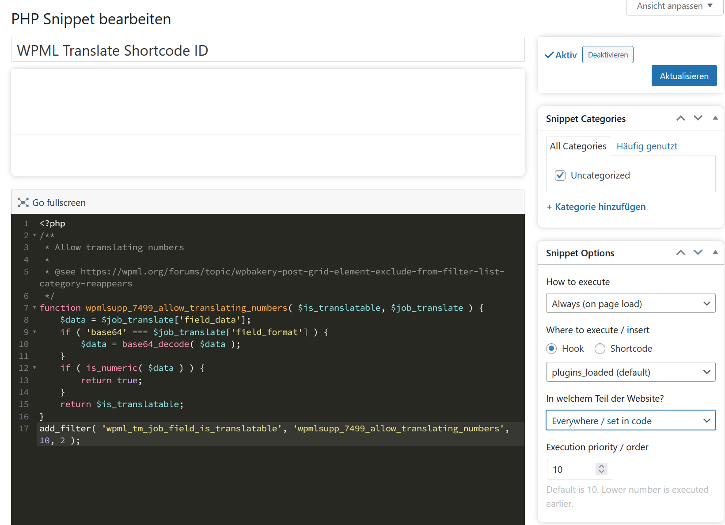Fold the if block at line 9
The width and height of the screenshot is (725, 525).
[34, 332]
